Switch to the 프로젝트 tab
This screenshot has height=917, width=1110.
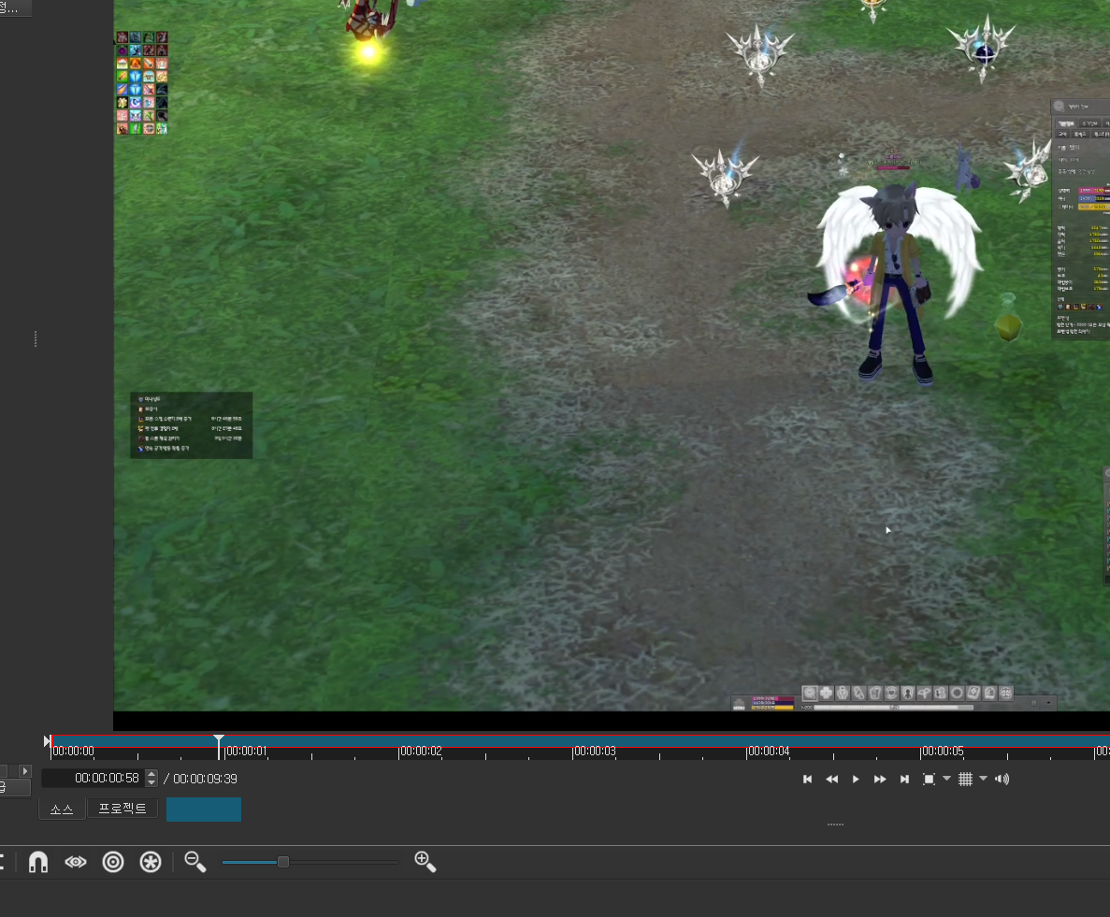(x=123, y=808)
